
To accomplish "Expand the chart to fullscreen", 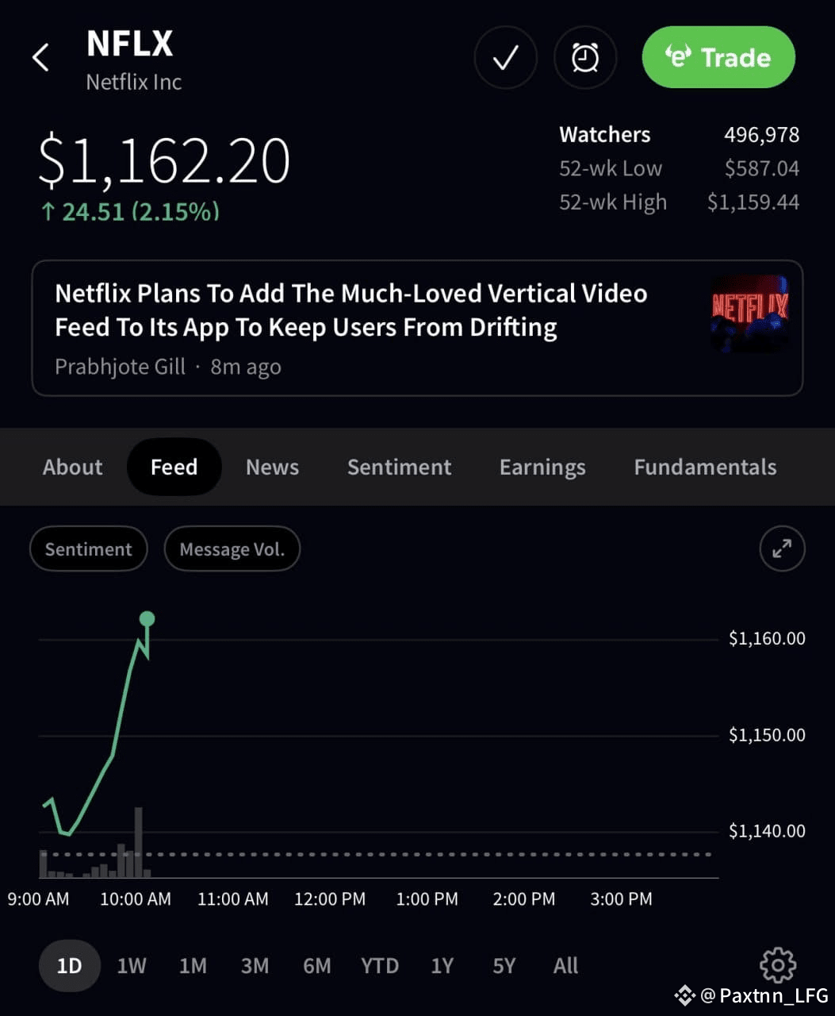I will 782,548.
